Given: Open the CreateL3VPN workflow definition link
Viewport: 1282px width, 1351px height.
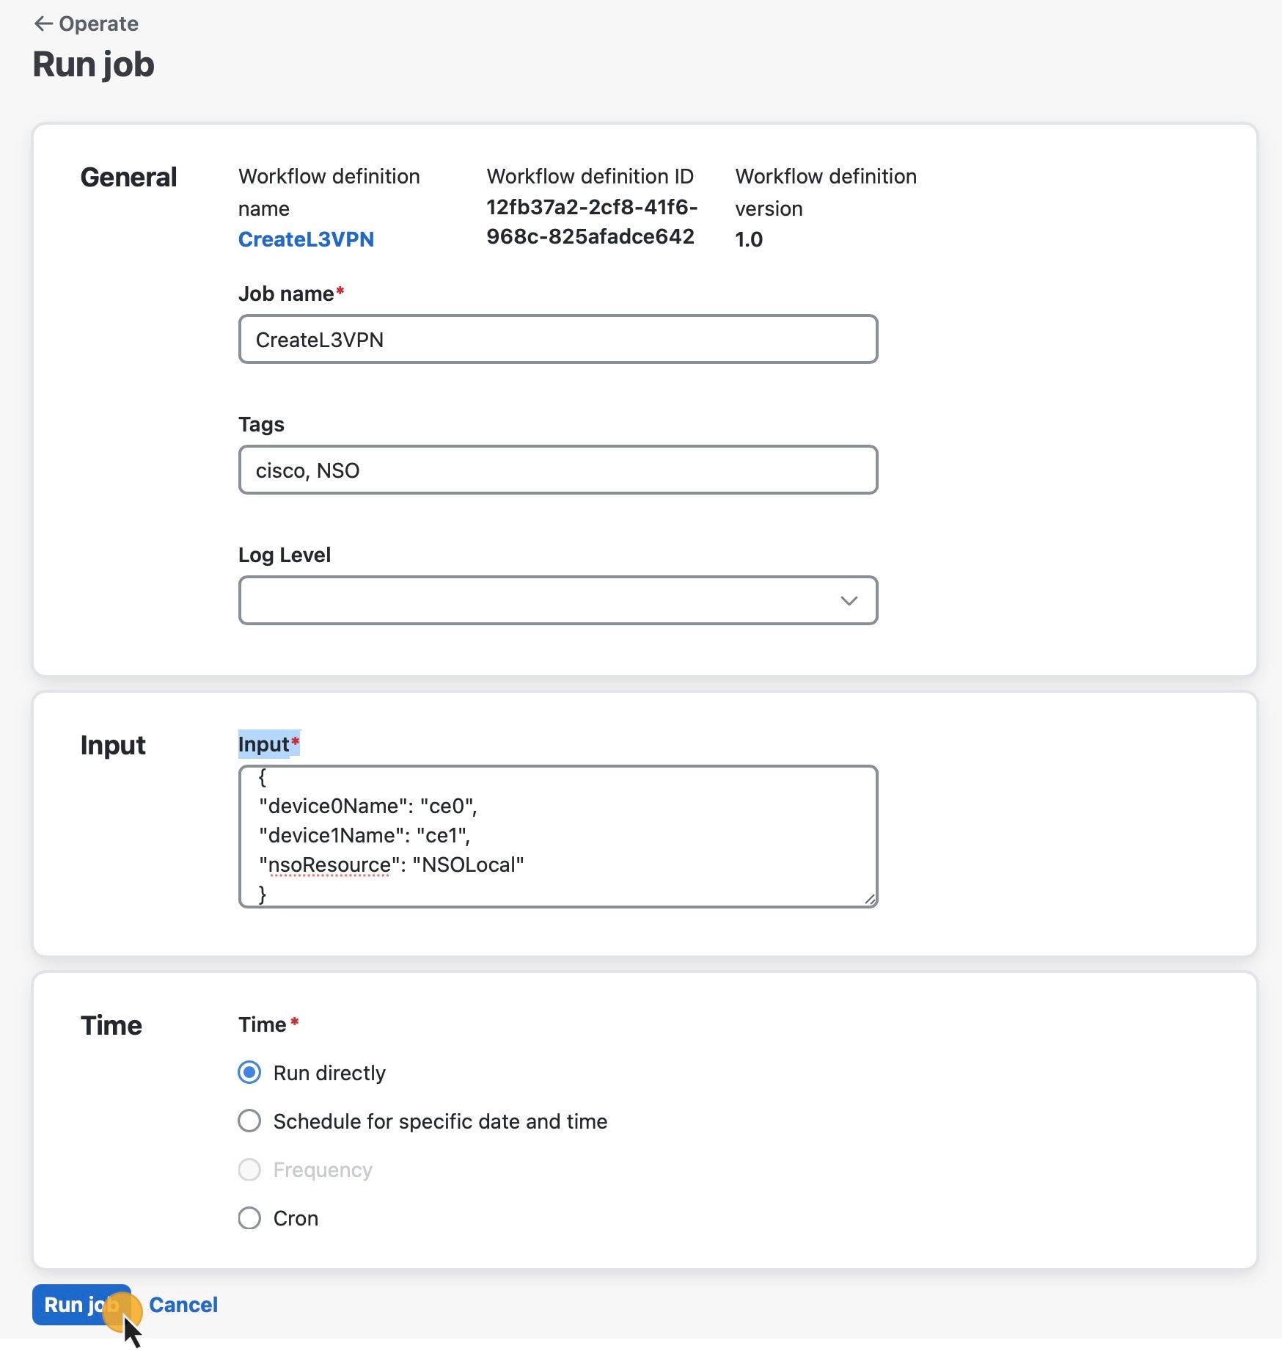Looking at the screenshot, I should coord(306,239).
